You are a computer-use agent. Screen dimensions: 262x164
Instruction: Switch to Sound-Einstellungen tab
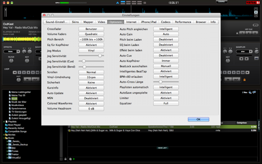56,22
